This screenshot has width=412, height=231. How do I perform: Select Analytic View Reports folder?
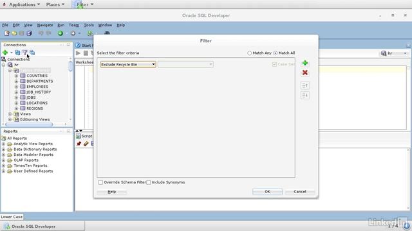[x=33, y=144]
